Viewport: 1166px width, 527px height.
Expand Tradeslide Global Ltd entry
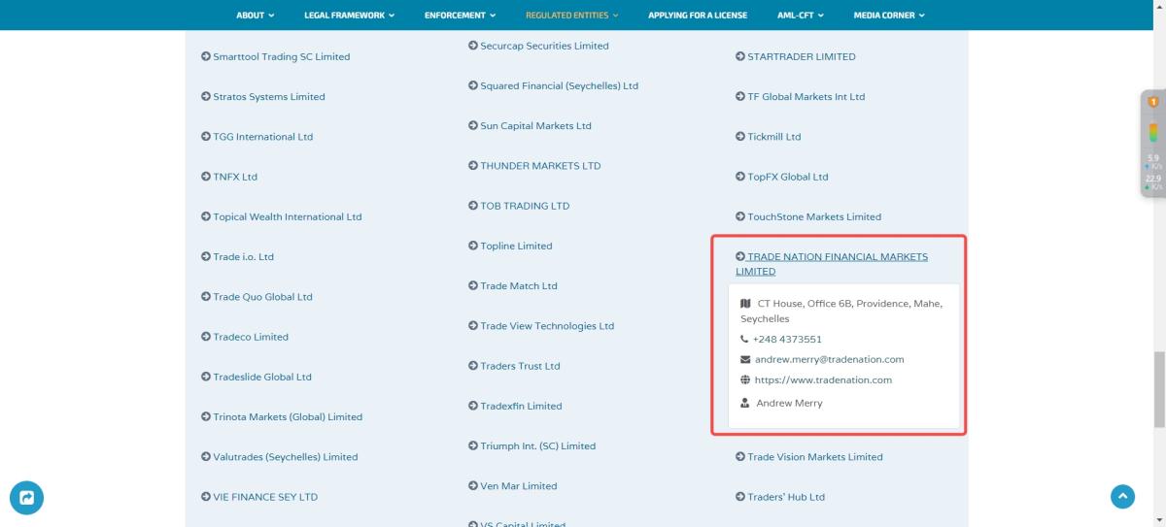256,377
